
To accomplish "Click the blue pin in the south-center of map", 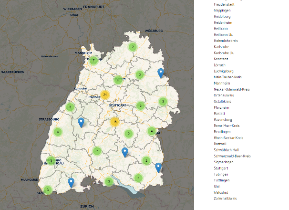I will [x=125, y=152].
